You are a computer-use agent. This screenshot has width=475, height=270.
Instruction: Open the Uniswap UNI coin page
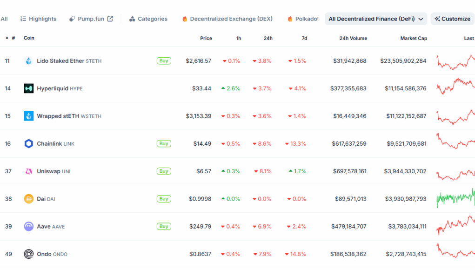(54, 171)
